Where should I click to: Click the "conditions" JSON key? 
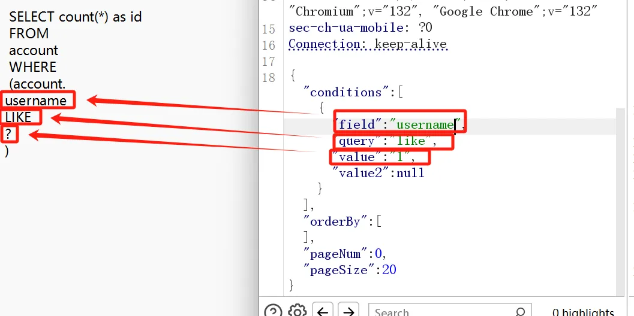(x=346, y=92)
